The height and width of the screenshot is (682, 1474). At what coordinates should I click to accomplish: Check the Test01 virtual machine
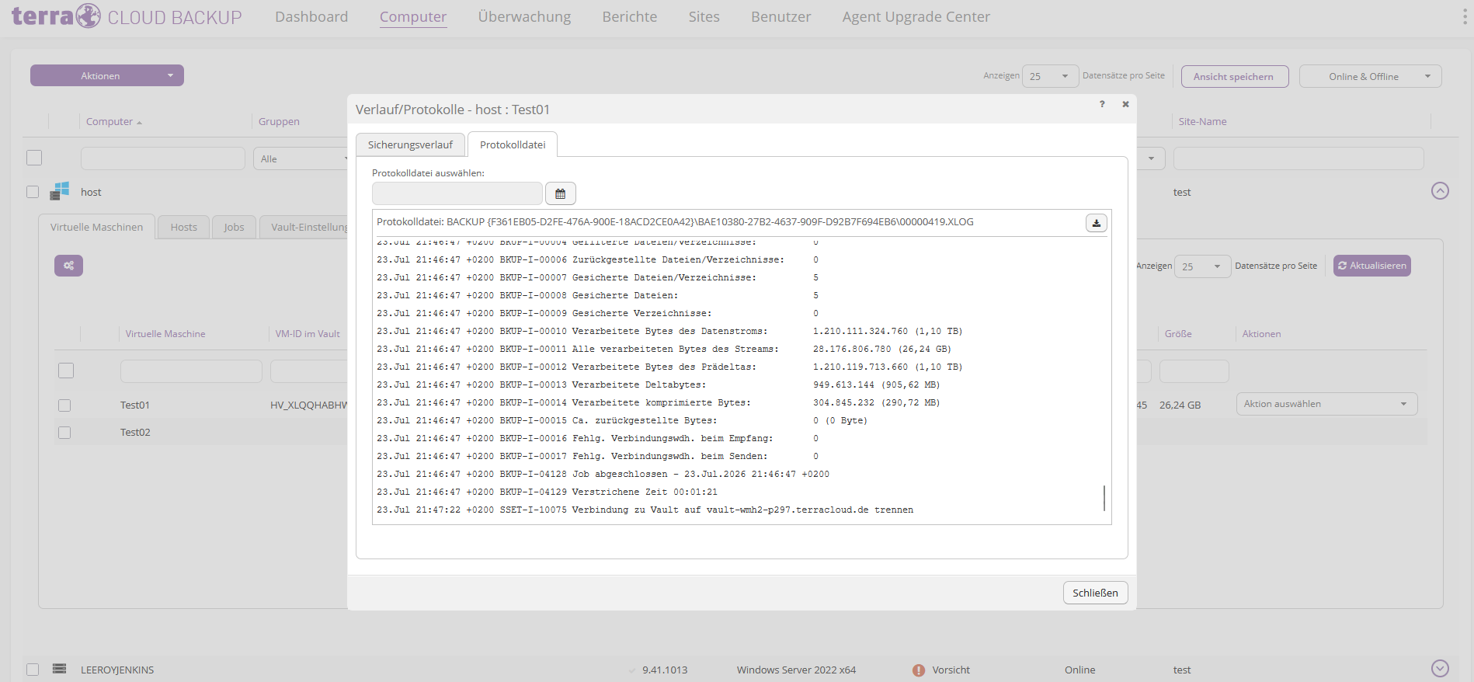[x=64, y=405]
